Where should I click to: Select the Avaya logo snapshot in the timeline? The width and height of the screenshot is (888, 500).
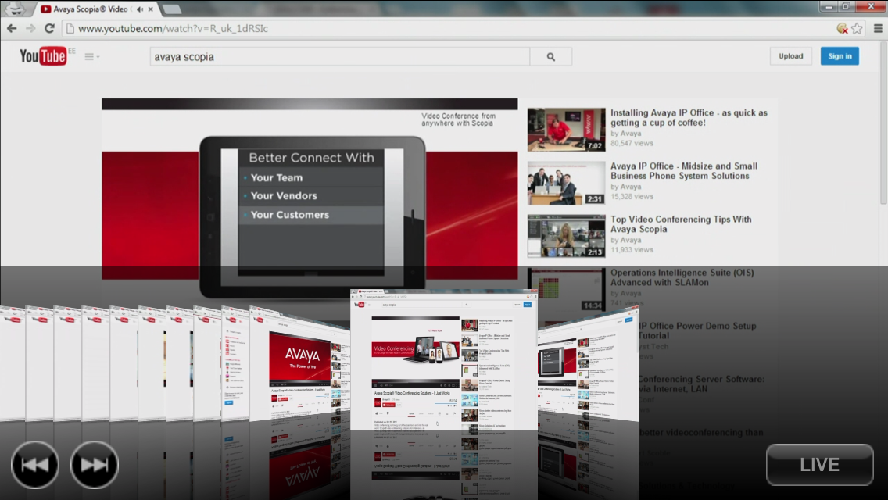coord(300,365)
